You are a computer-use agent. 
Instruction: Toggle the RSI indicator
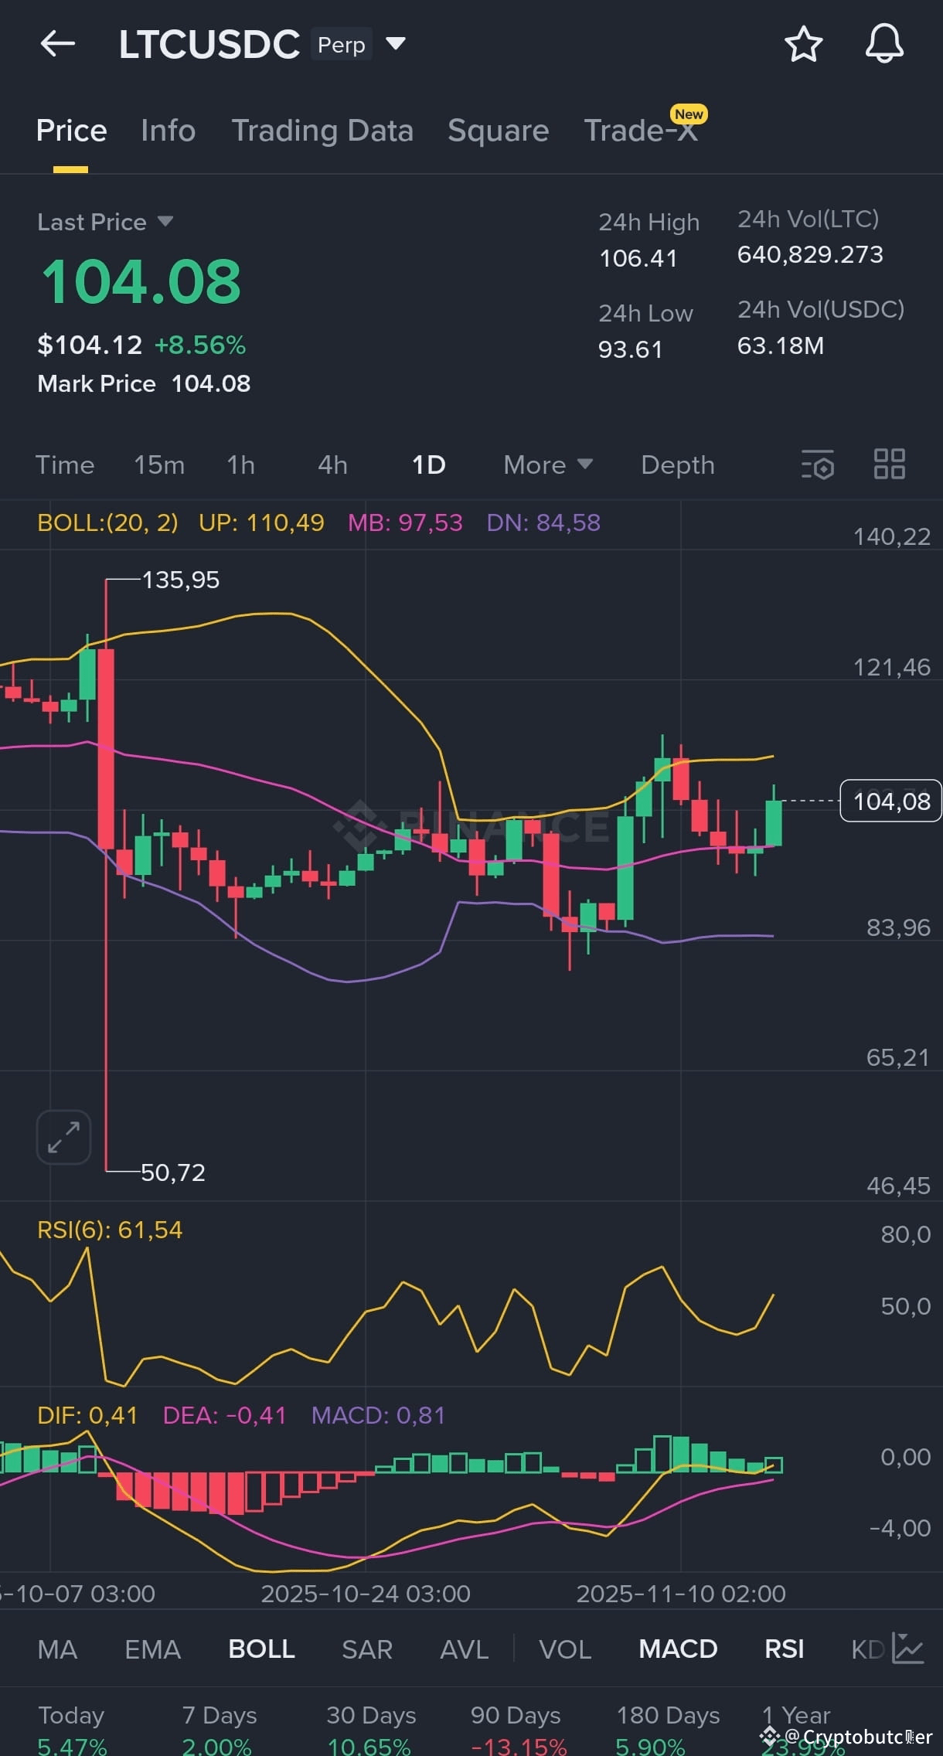784,1649
